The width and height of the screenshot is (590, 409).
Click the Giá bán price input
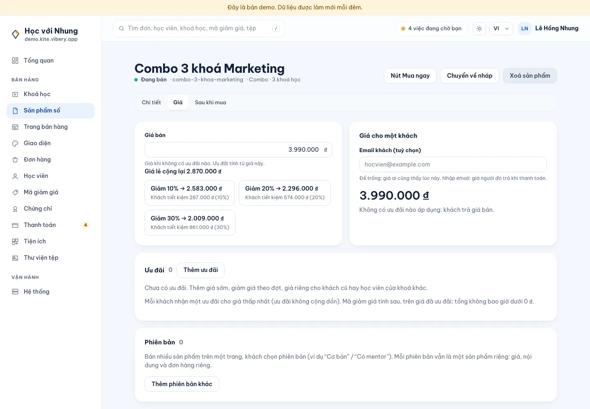click(238, 150)
